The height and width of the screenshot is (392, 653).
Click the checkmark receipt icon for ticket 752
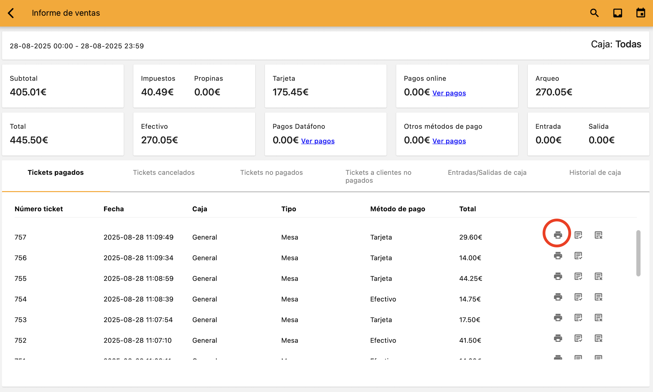pos(578,338)
